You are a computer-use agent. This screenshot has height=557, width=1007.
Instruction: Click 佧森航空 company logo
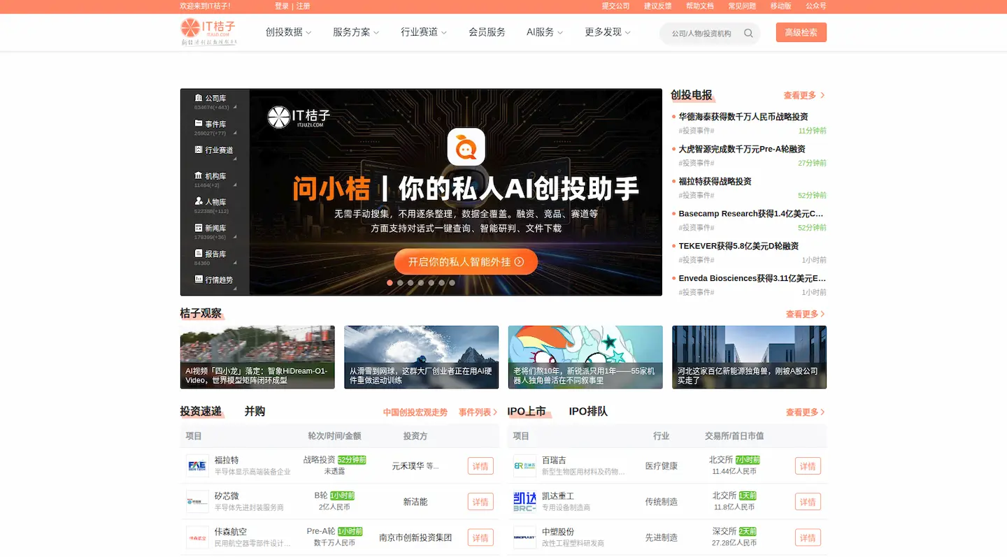pos(197,537)
